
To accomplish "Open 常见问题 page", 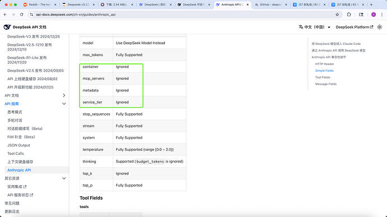I will point(12,203).
